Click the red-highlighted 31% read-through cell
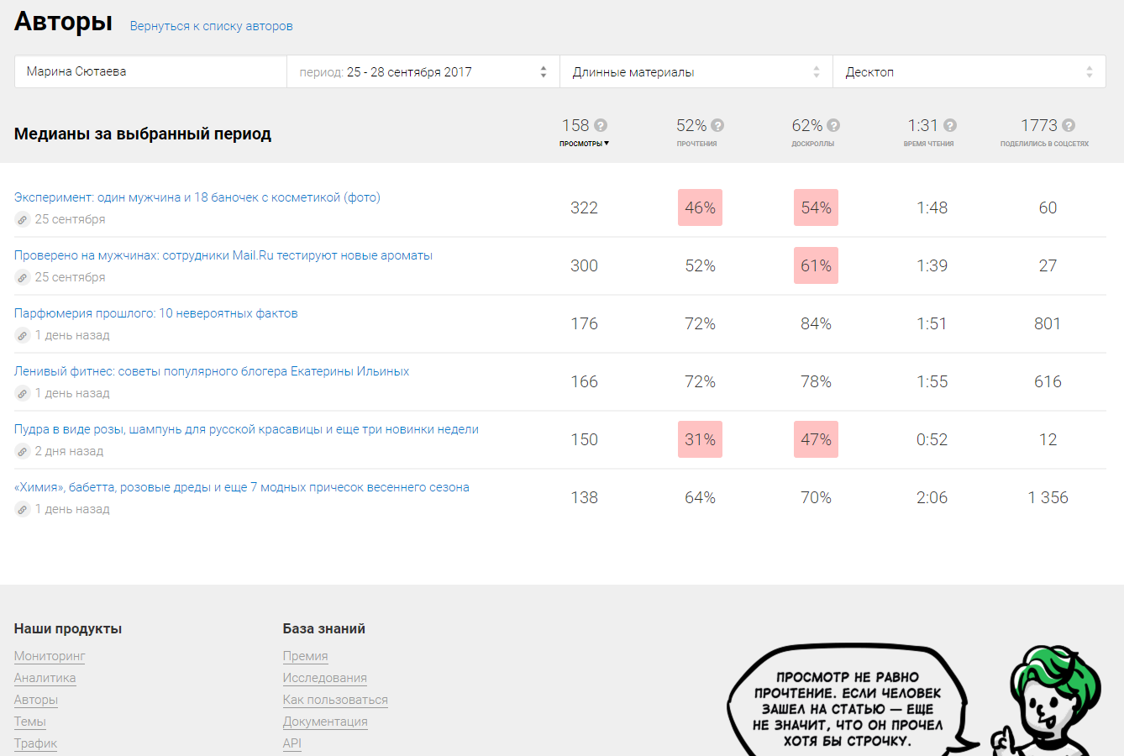 (700, 439)
